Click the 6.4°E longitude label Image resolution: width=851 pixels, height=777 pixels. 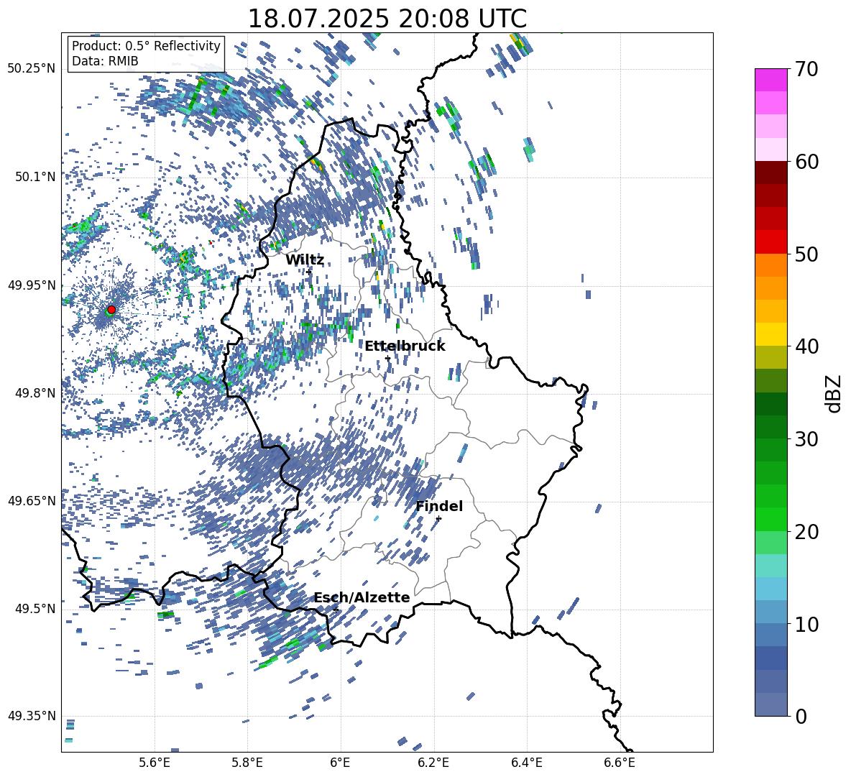coord(526,763)
